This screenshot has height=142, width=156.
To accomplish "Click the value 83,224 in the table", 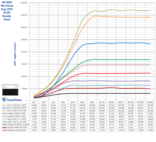I will pyautogui.click(x=92, y=113).
